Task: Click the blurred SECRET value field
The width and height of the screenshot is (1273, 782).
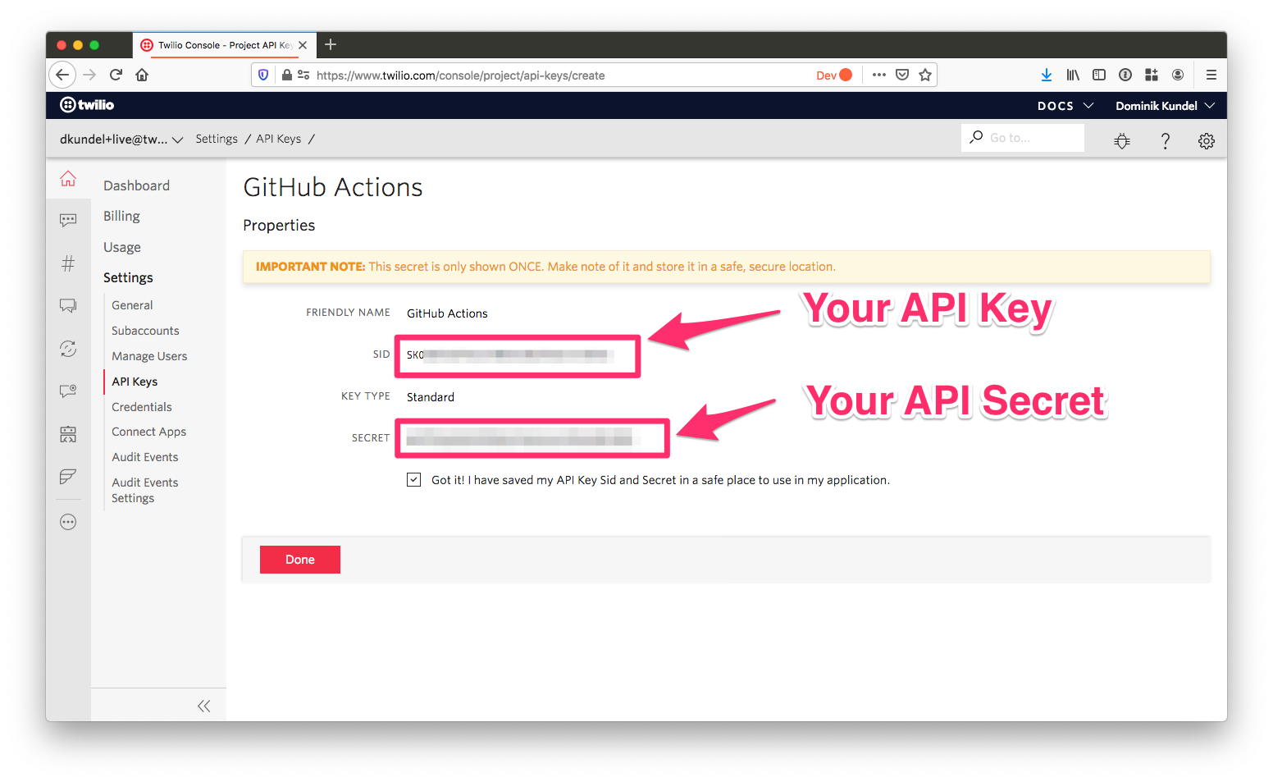Action: (x=523, y=438)
